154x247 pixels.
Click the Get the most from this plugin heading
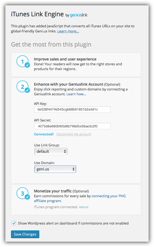tap(51, 45)
